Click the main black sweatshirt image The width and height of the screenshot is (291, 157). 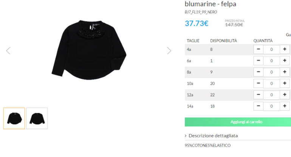pyautogui.click(x=89, y=50)
